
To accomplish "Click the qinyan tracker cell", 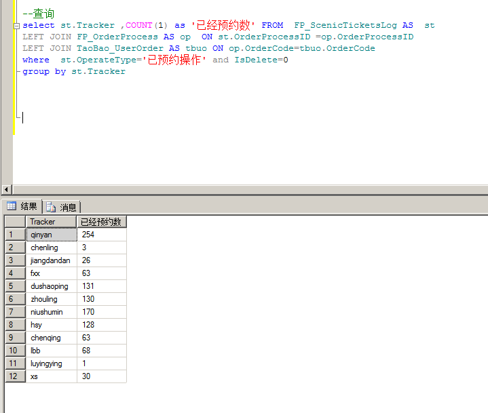I will tap(52, 235).
